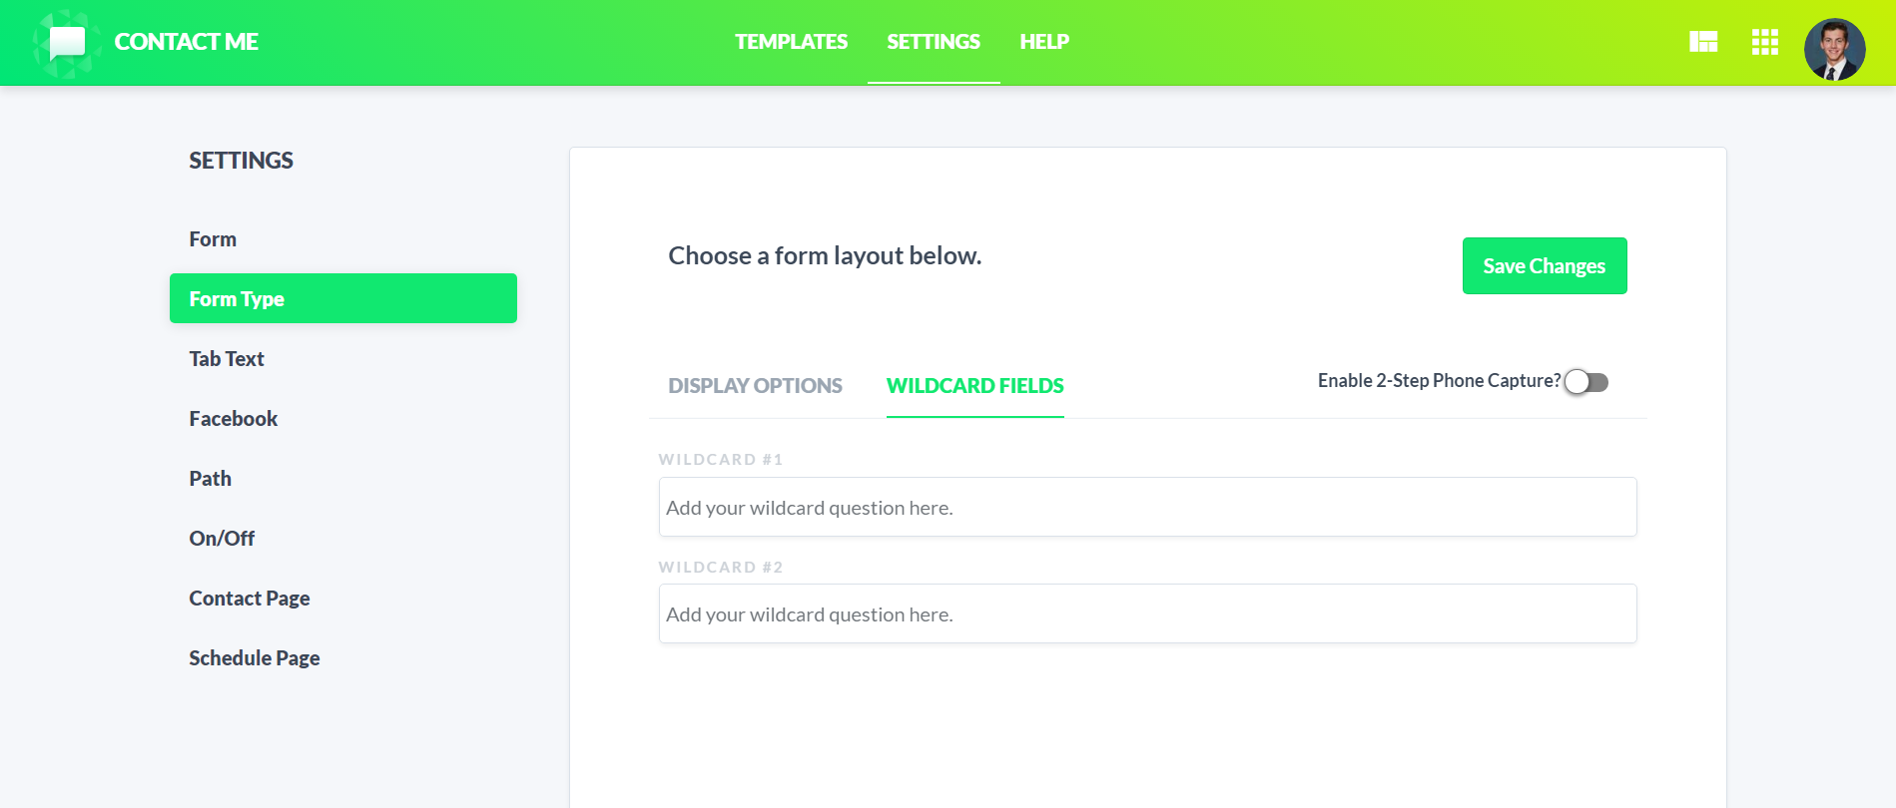This screenshot has width=1896, height=808.
Task: Switch to the Display Options tab
Action: coord(755,386)
